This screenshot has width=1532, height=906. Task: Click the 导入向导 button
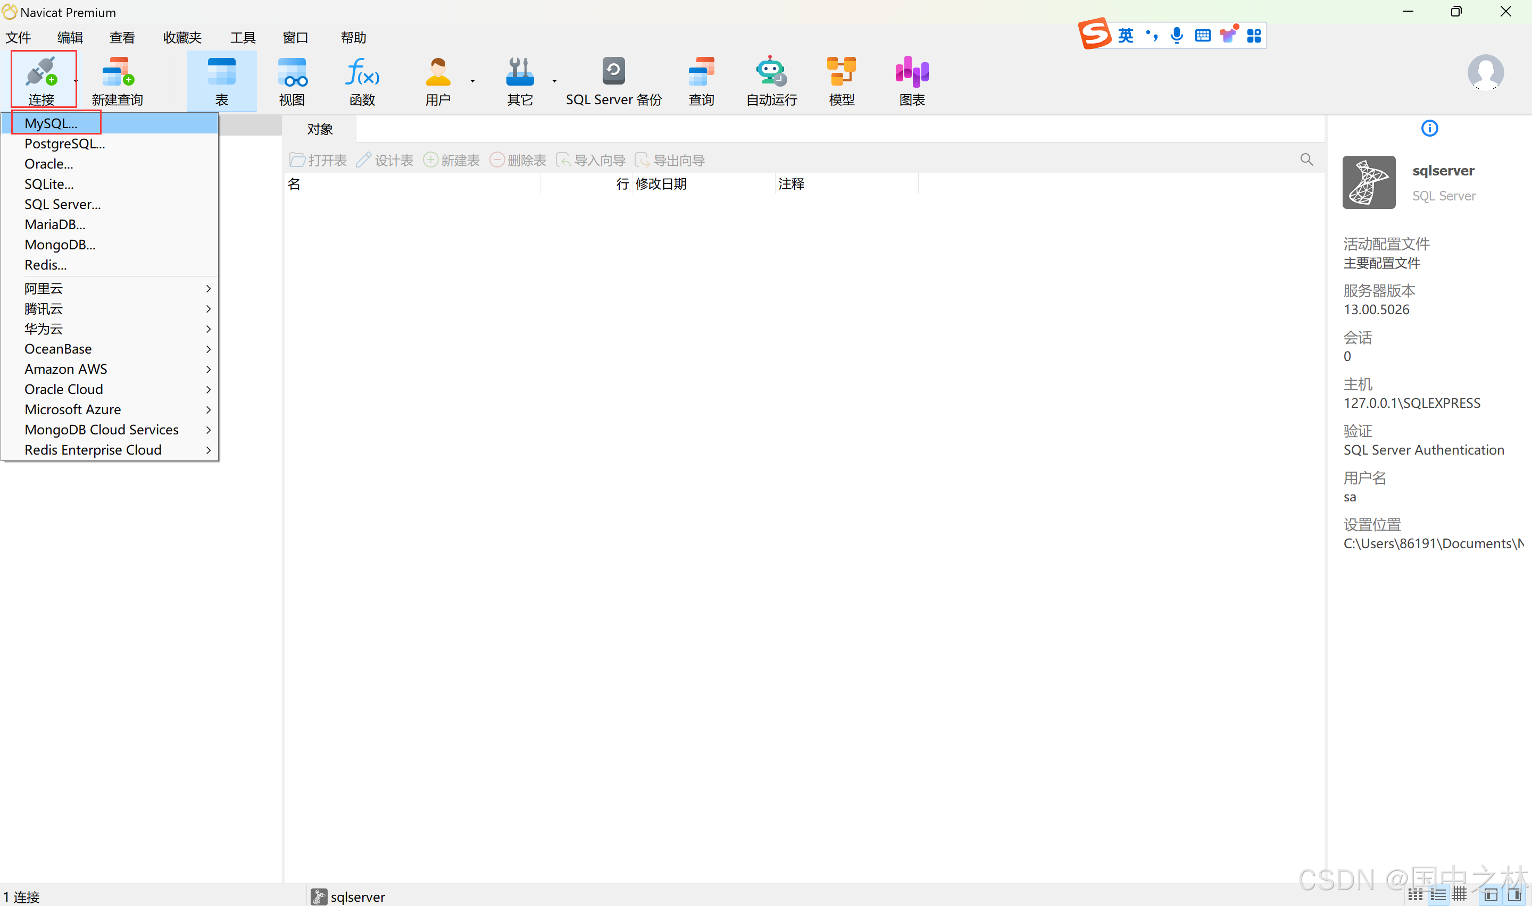pos(590,160)
